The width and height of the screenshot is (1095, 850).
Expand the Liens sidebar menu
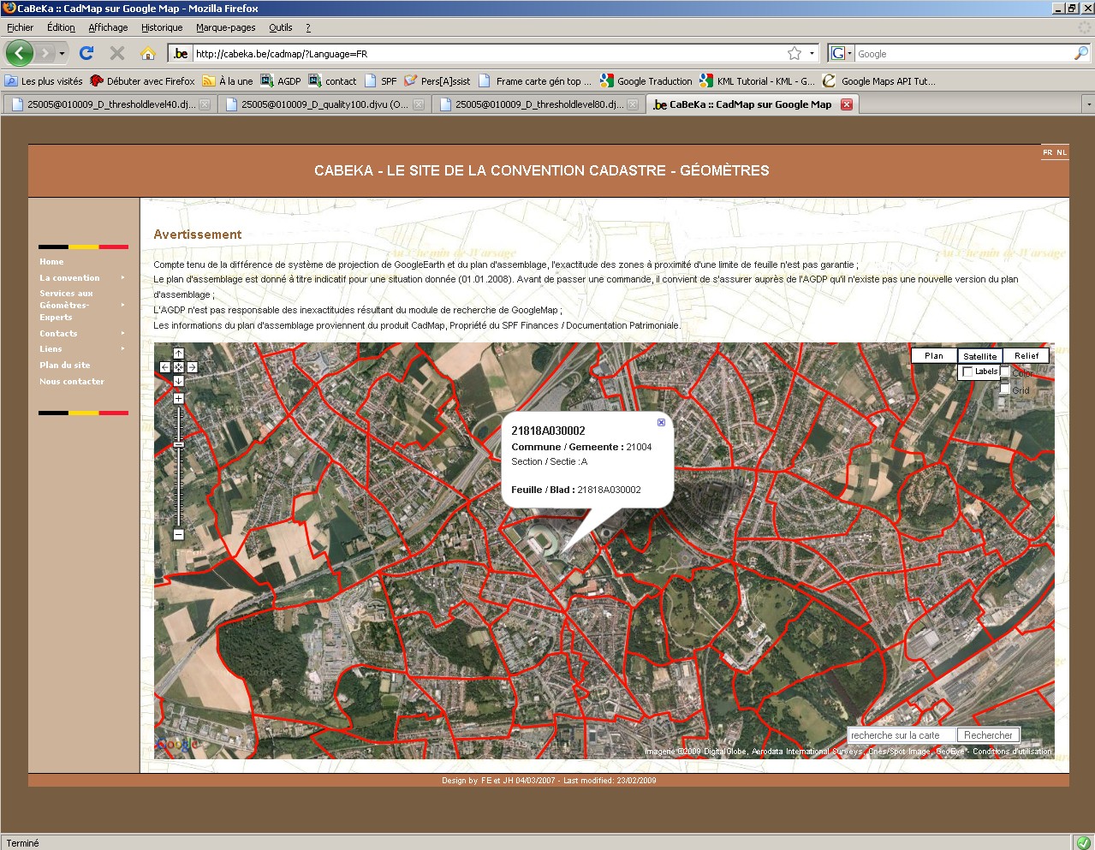click(82, 349)
